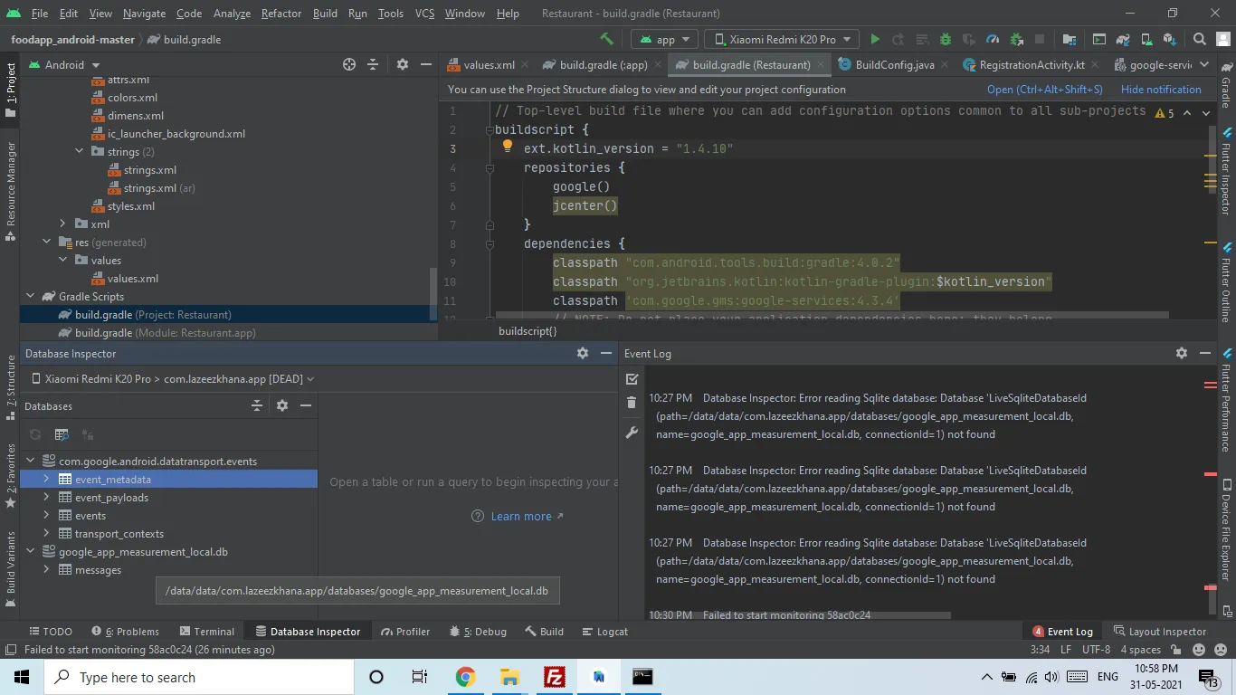Click the Search Everywhere magnifier icon
Viewport: 1236px width, 695px height.
tap(1199, 39)
